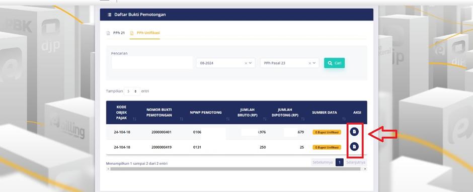Click right arrow of horizontal scrollbar

365,169
